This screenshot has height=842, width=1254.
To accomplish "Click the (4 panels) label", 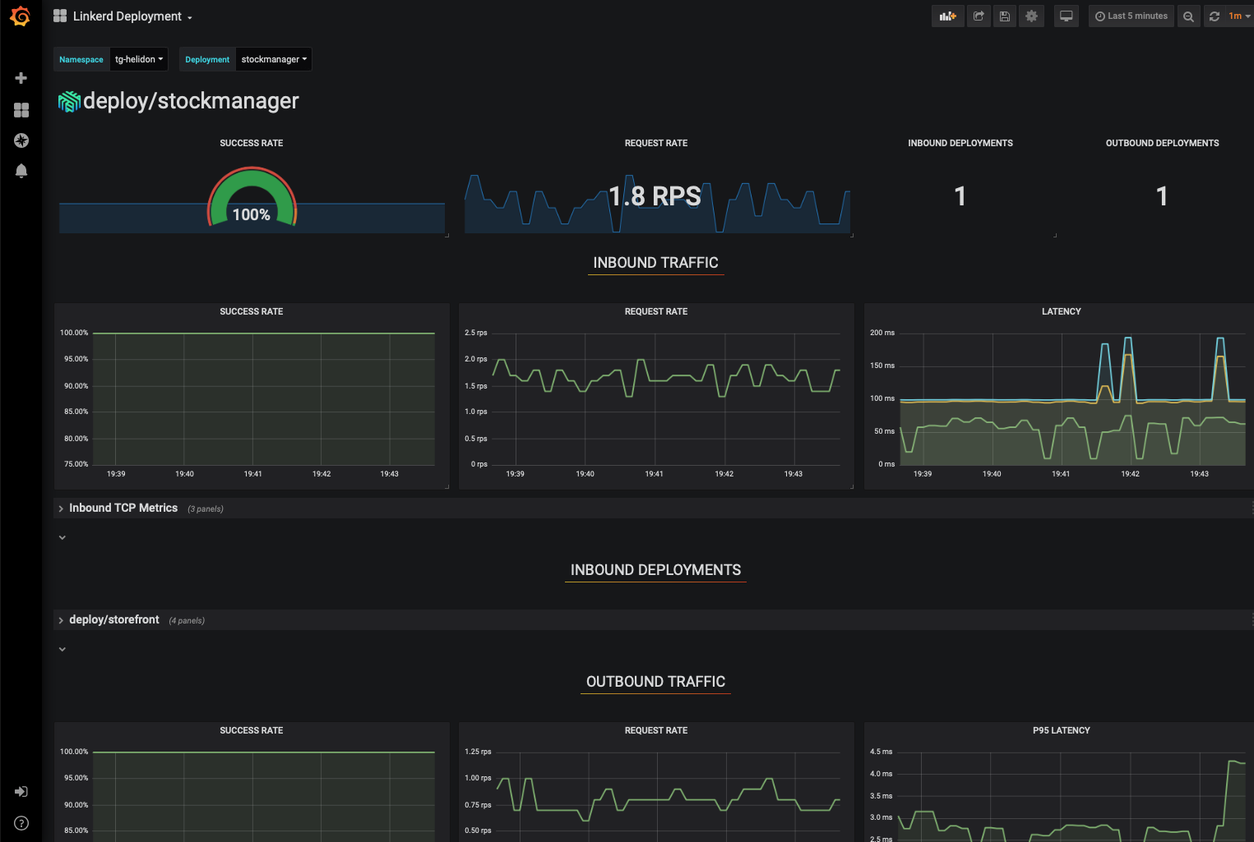I will pos(187,621).
